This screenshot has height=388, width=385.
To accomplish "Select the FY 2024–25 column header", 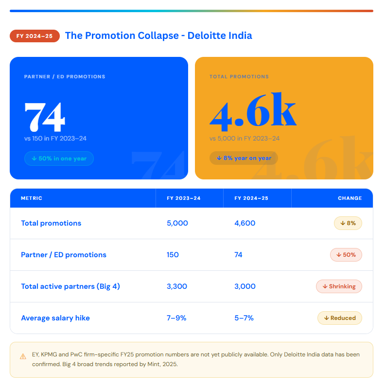I will pos(251,198).
